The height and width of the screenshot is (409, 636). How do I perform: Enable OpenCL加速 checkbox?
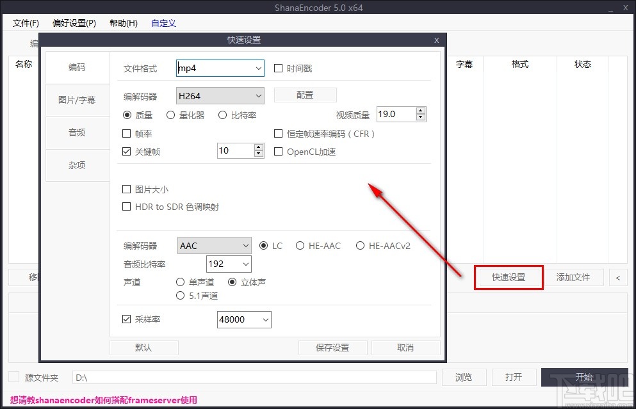[x=278, y=152]
